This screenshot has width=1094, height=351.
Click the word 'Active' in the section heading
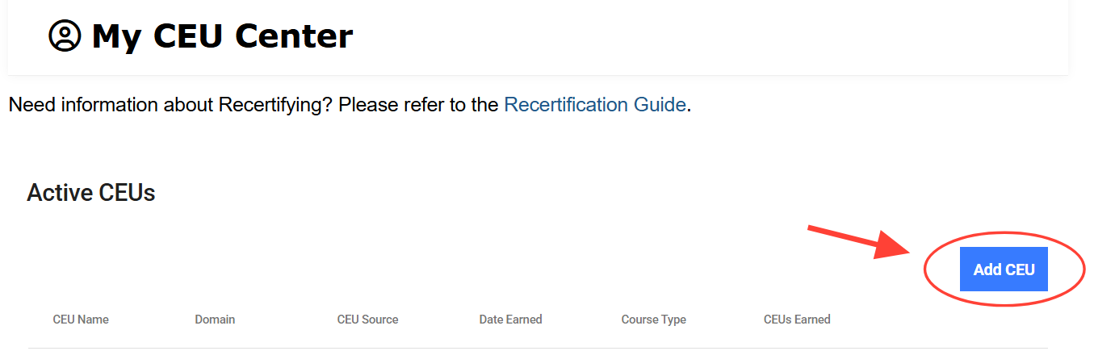60,193
